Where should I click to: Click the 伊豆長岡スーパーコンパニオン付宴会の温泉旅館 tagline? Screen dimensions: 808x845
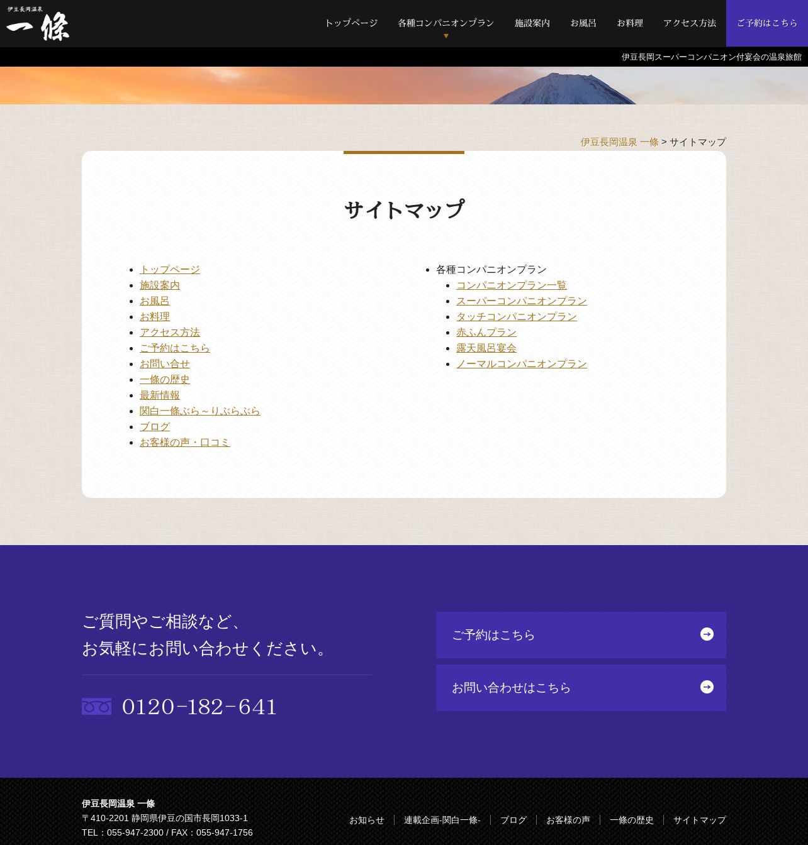[712, 57]
